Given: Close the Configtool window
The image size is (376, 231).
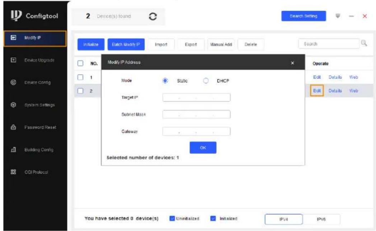Looking at the screenshot, I should coord(365,16).
